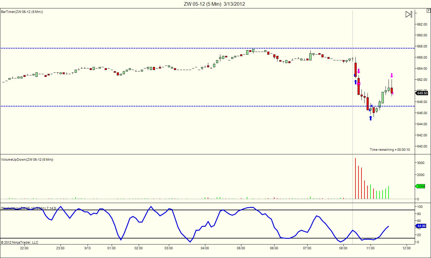The width and height of the screenshot is (431, 258).
Task: Click the BarTimer(ZW 05-12 (5 Min)) indicator label
Action: [22, 12]
